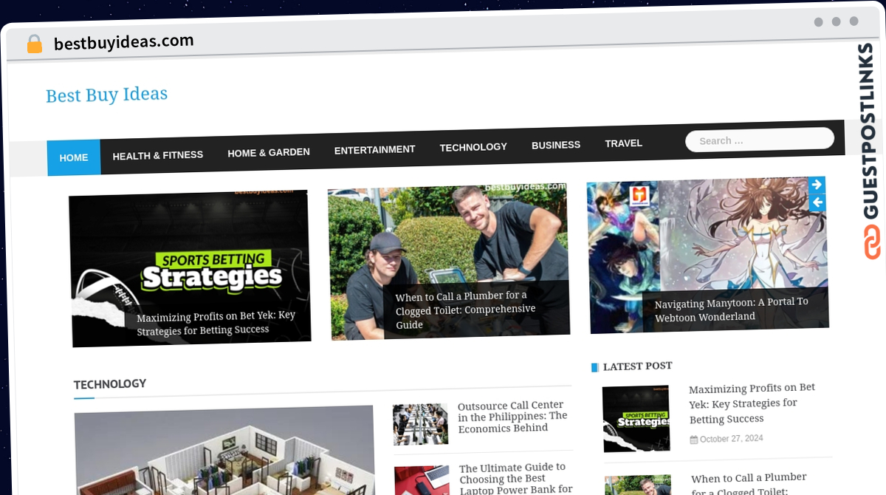Open the laptop power bank thumbnail
This screenshot has width=886, height=495.
[x=422, y=480]
